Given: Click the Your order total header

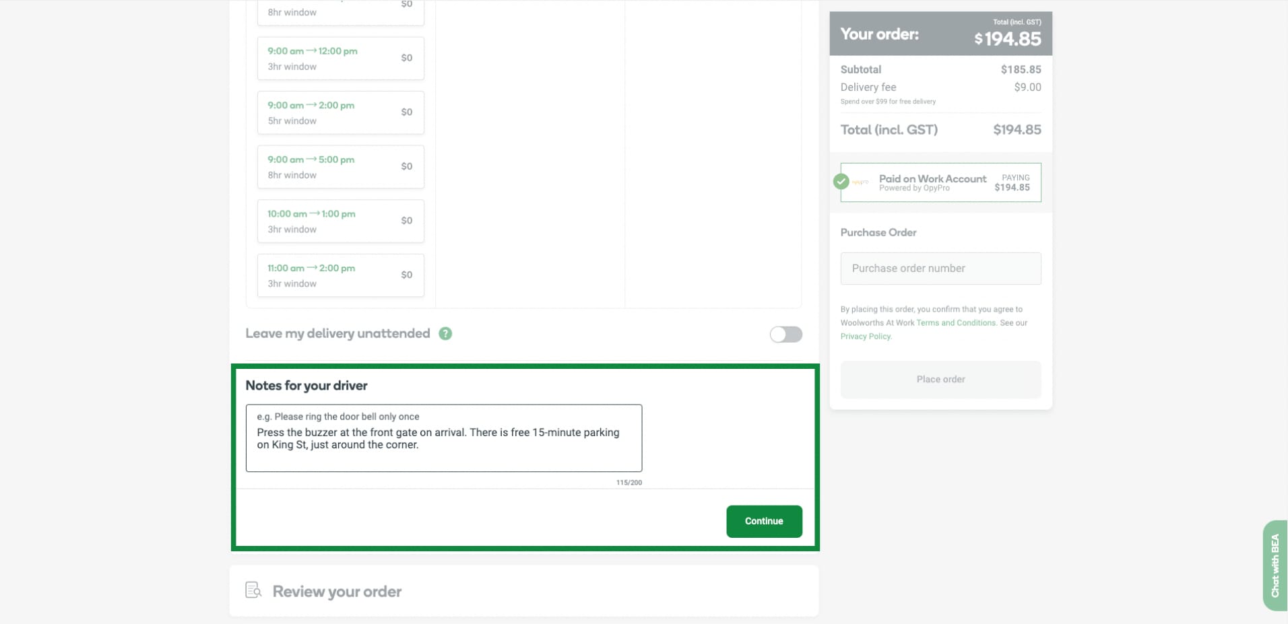Looking at the screenshot, I should 940,33.
